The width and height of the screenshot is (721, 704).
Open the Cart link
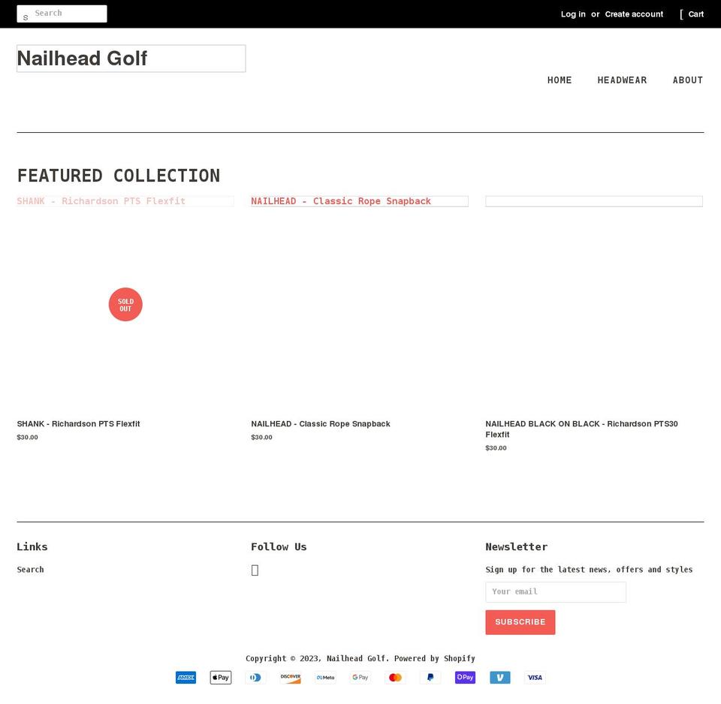(x=695, y=14)
